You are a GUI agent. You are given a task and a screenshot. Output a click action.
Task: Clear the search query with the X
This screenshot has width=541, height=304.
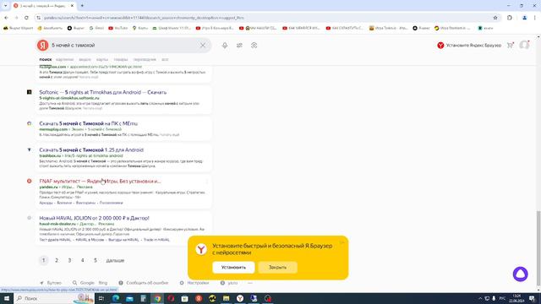click(203, 45)
